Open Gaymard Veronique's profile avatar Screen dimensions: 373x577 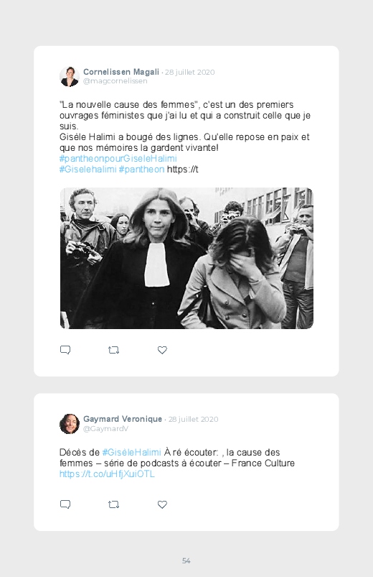(x=70, y=424)
